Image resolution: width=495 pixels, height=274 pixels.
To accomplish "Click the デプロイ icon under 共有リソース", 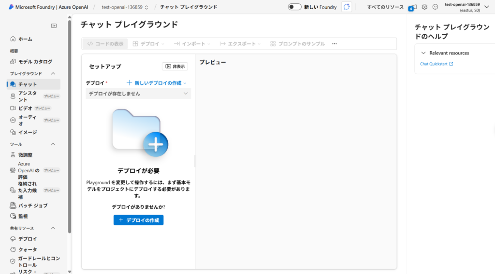I will pos(13,239).
